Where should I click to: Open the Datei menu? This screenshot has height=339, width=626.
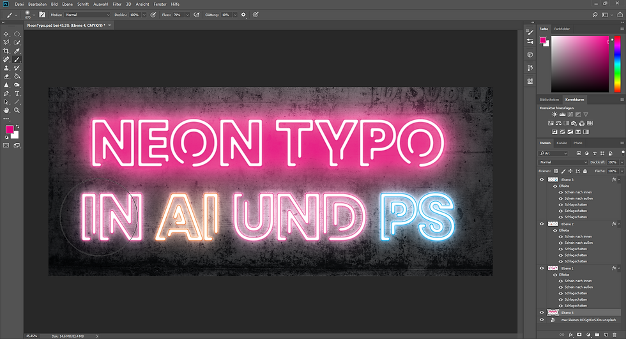19,4
